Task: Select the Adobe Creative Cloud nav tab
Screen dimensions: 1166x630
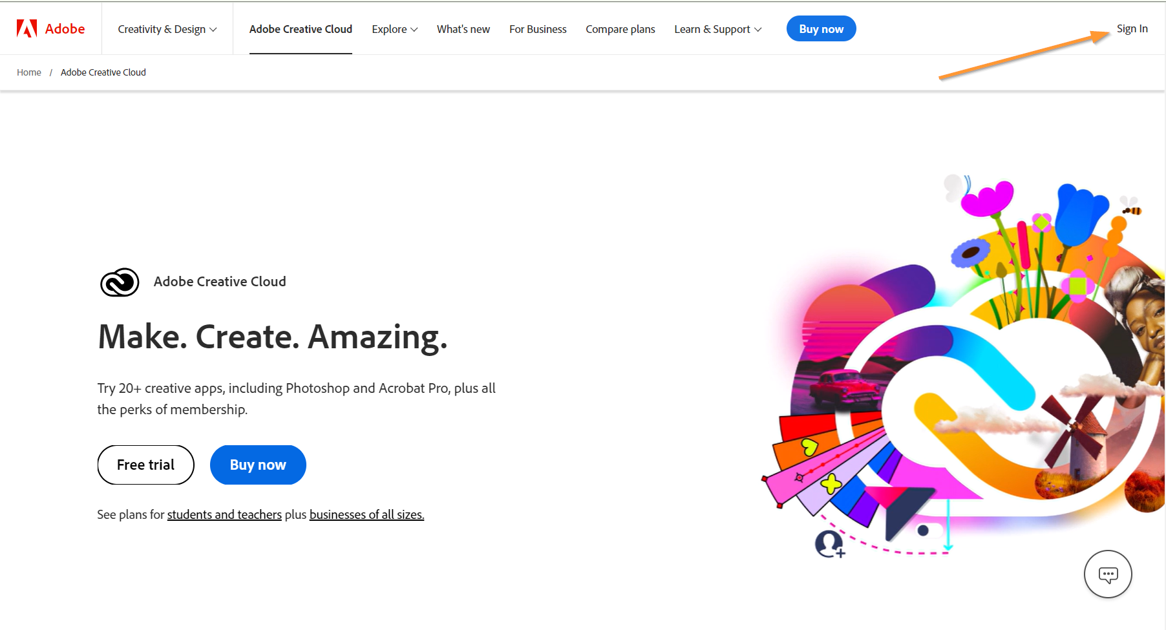Action: tap(301, 29)
